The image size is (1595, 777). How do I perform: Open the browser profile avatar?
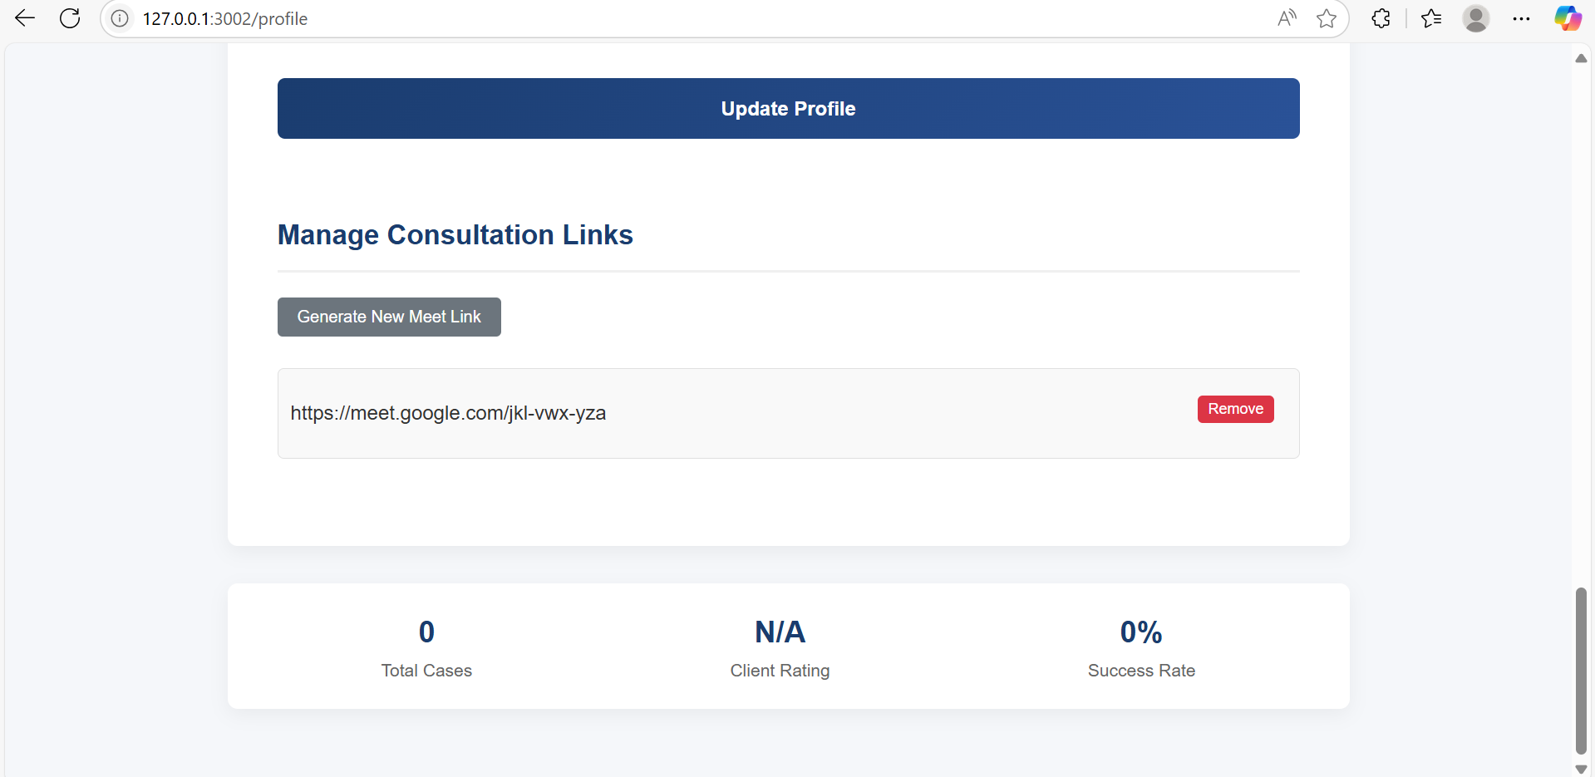(x=1476, y=18)
